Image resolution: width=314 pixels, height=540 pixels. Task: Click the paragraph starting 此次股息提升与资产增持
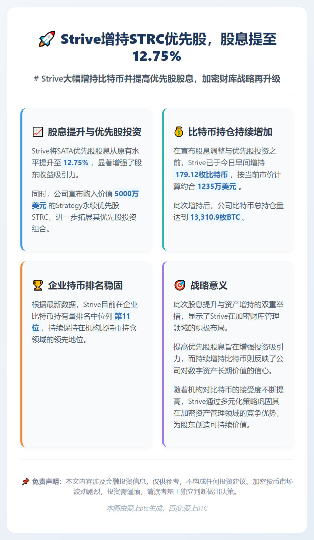point(228,316)
